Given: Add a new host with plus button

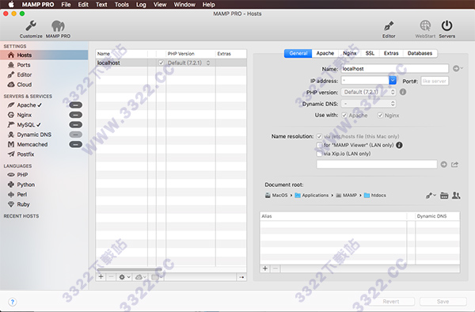Looking at the screenshot, I should pyautogui.click(x=101, y=276).
